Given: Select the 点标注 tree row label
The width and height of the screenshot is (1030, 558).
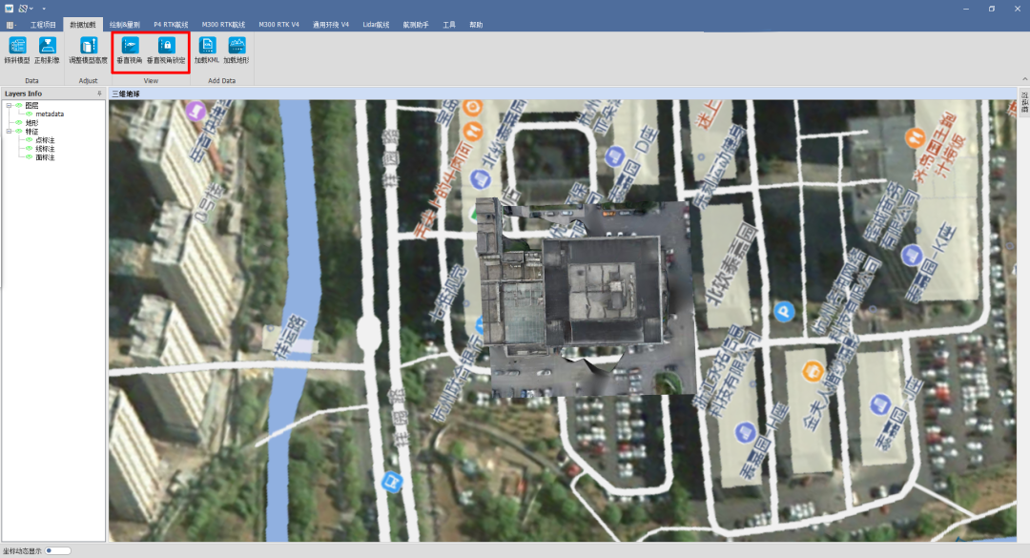Looking at the screenshot, I should (45, 140).
